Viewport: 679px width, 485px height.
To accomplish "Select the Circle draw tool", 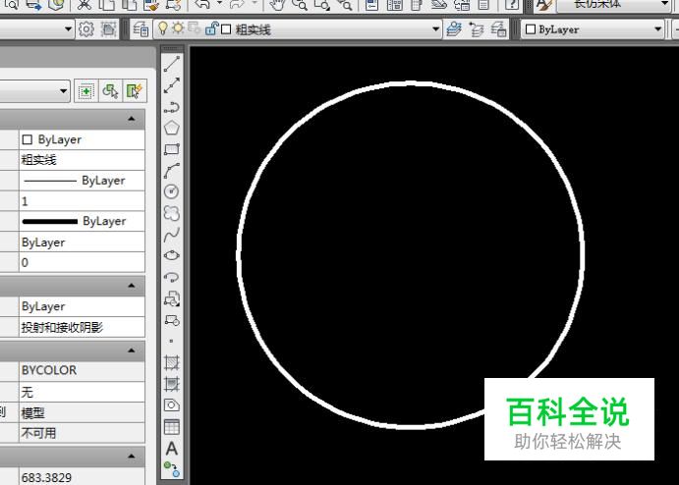I will 172,191.
